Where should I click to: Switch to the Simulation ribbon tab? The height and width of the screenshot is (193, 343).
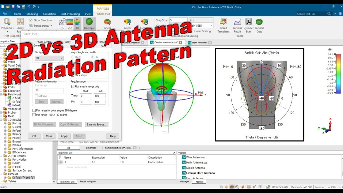pyautogui.click(x=49, y=14)
